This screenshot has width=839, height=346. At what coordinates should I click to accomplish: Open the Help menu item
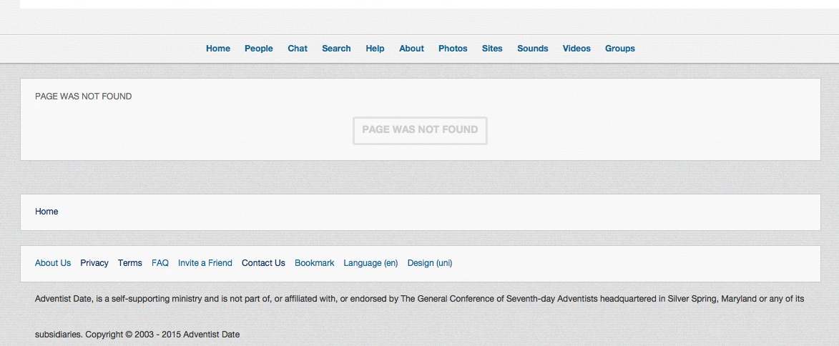click(375, 49)
